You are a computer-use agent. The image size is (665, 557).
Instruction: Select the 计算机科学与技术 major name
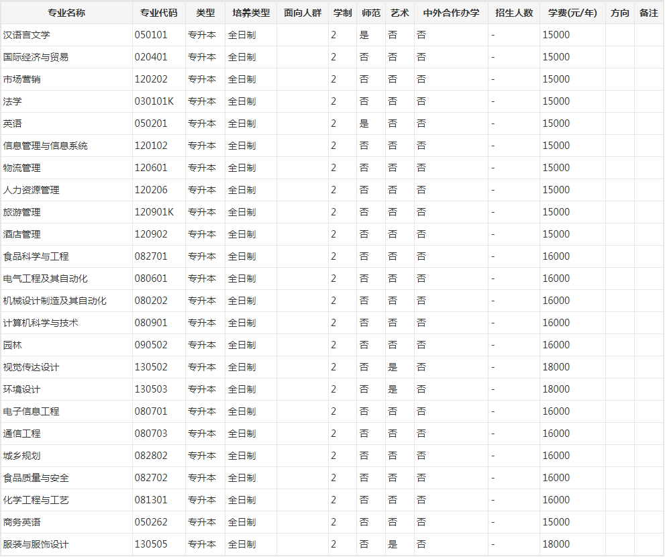[40, 323]
